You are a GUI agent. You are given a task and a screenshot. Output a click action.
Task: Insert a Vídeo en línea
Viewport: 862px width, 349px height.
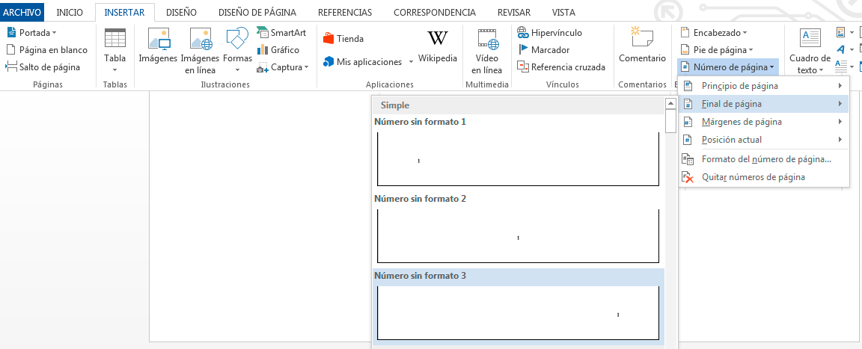pos(486,51)
